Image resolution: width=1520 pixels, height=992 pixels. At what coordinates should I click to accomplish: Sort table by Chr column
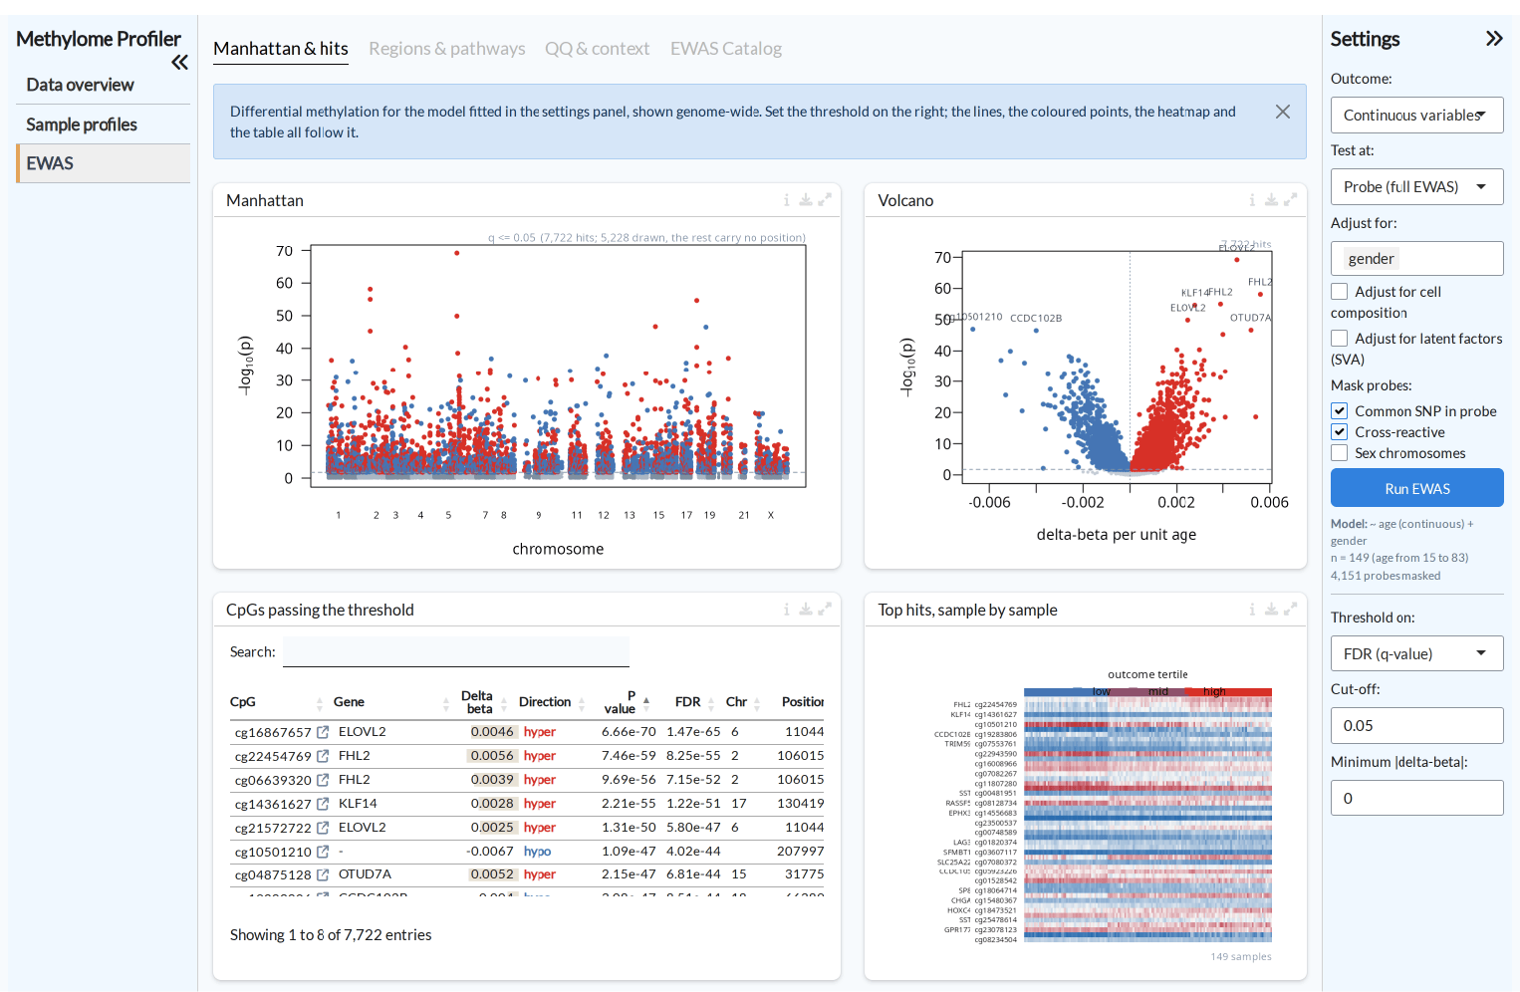coord(743,702)
